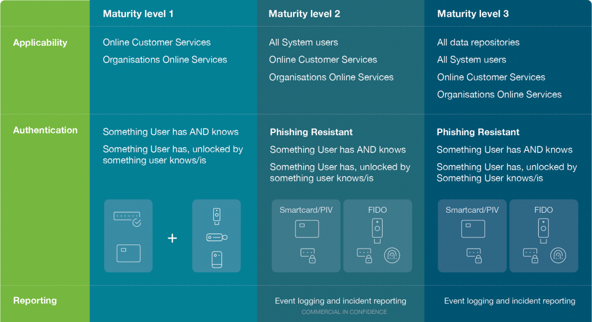Select the Maturity level 2 column header

point(304,14)
